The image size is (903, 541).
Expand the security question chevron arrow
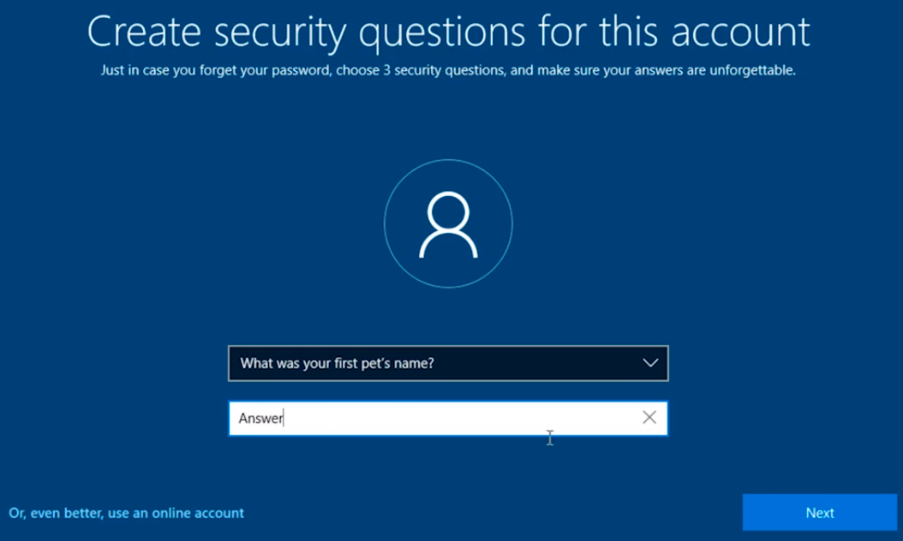pyautogui.click(x=650, y=363)
